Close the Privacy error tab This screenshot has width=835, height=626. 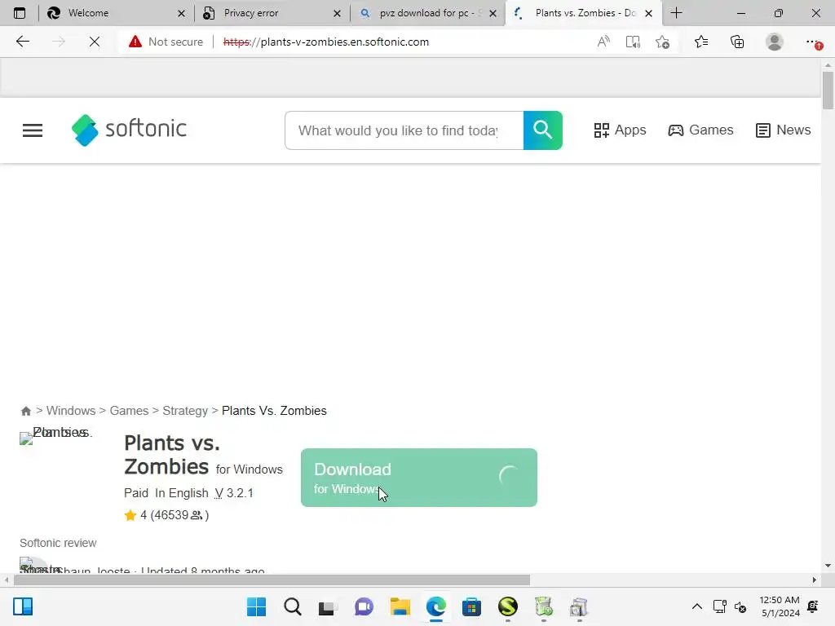click(337, 13)
